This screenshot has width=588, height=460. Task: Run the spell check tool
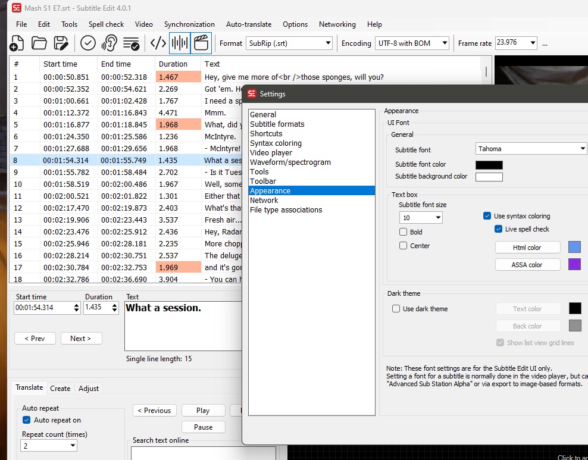pos(87,43)
